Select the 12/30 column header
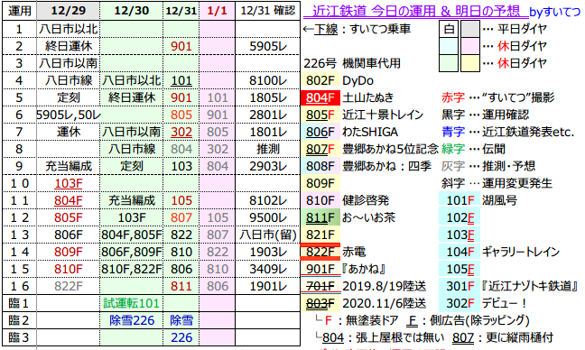Viewport: 585px width, 350px height. coord(131,11)
